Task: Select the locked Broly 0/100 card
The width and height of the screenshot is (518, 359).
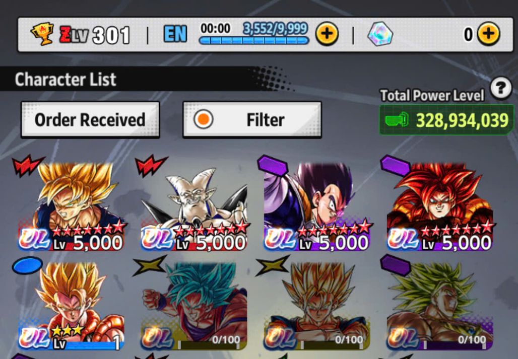Action: click(440, 306)
